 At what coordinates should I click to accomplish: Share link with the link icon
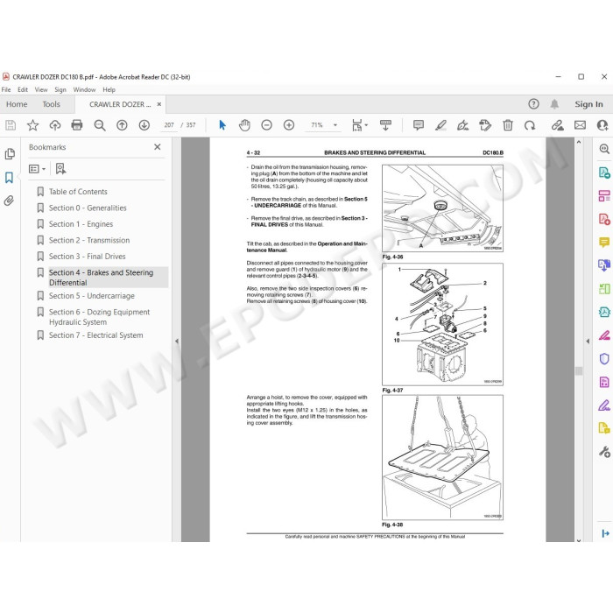click(558, 125)
